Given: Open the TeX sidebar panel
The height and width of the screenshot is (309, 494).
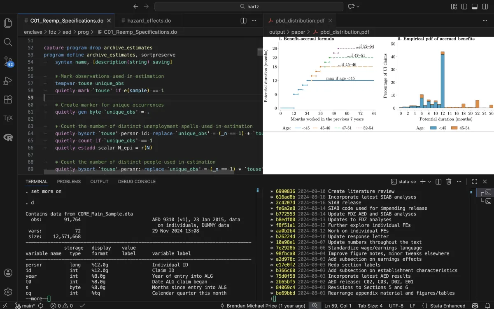Looking at the screenshot, I should point(8,118).
